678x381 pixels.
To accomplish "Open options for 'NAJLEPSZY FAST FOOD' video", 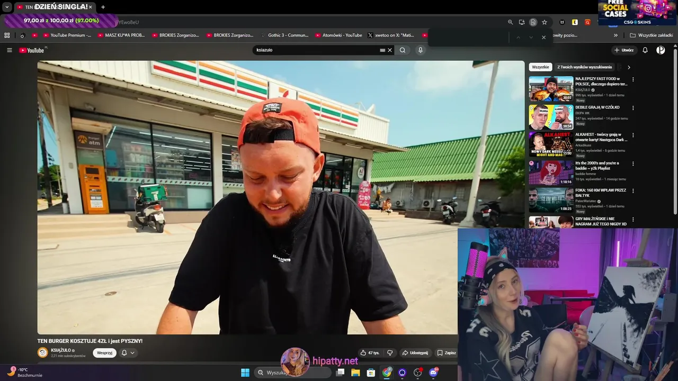I will [x=633, y=79].
